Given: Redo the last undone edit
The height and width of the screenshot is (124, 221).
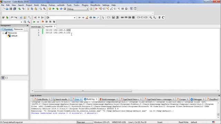Looking at the screenshot, I should (x=23, y=9).
